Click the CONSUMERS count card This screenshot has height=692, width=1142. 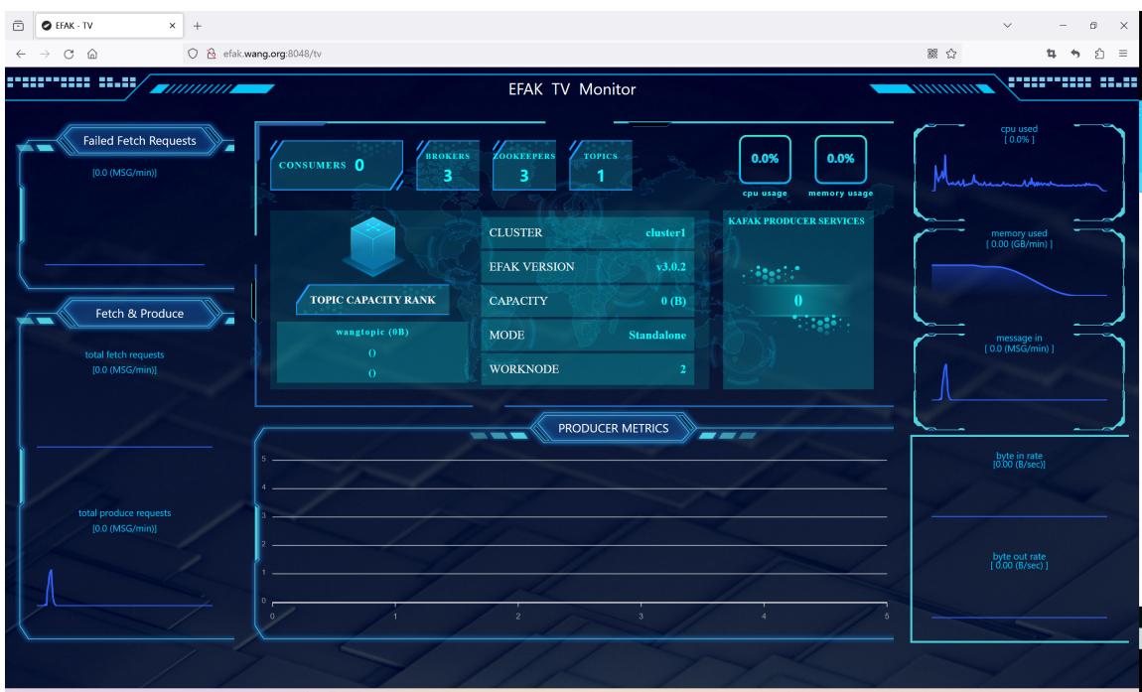337,166
